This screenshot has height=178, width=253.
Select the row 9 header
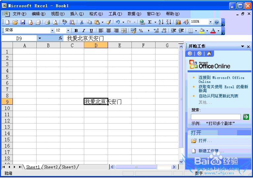[7, 102]
